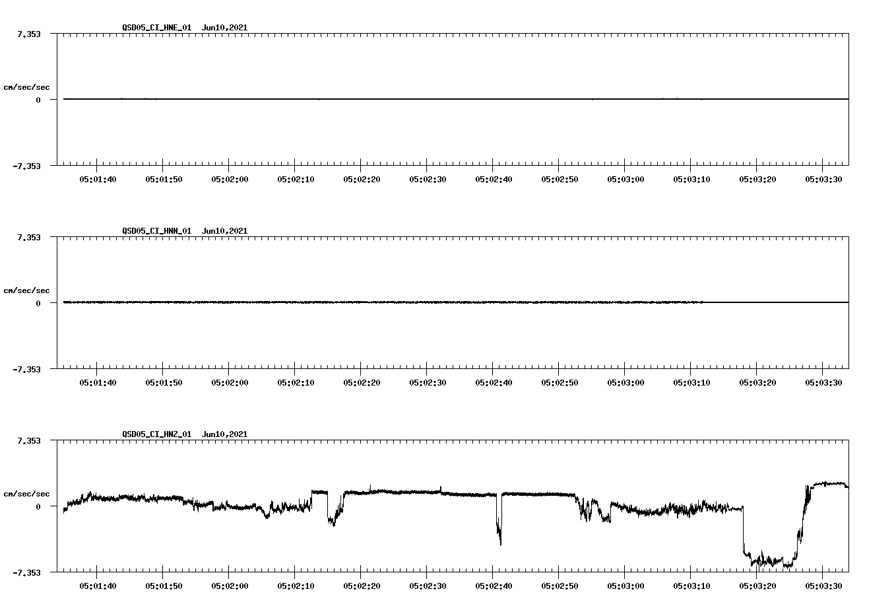Click 05:02:30 time label under HNE plot
Viewport: 896px width, 610px height.
[x=428, y=179]
